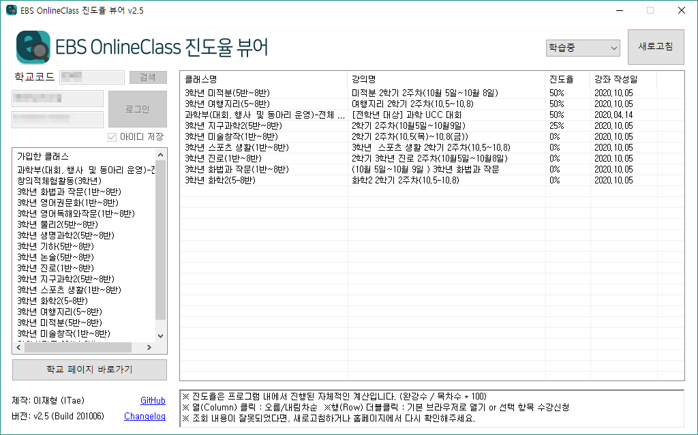Select 3학년 논술(5반~8반) in class list
The height and width of the screenshot is (435, 698).
pyautogui.click(x=55, y=257)
